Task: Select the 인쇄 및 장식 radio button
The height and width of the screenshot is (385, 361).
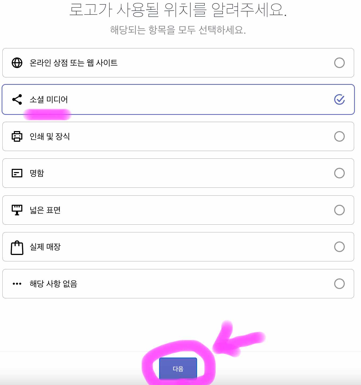Action: coord(339,136)
